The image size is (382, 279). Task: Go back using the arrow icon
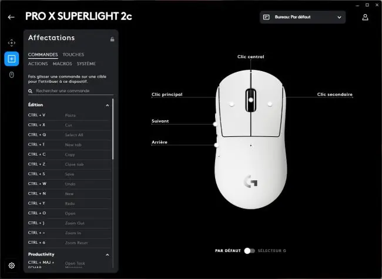tap(11, 17)
